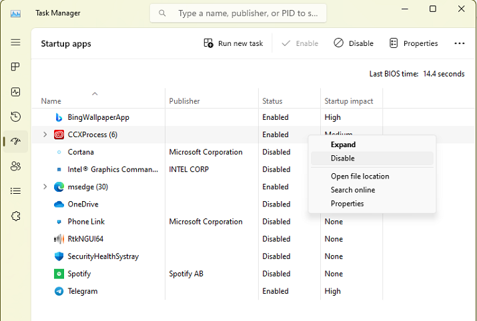Click the Intel Graphics Command icon
This screenshot has height=321, width=477.
pyautogui.click(x=59, y=169)
